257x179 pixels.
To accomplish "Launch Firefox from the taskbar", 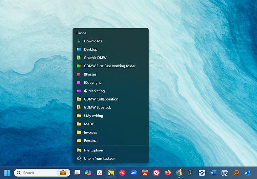I will (168, 173).
